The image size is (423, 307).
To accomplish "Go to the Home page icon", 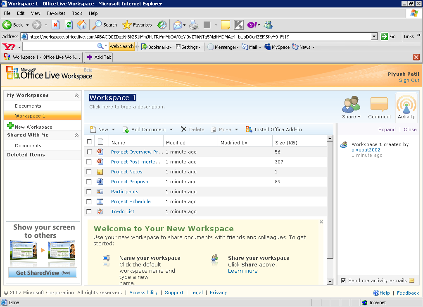I will point(82,25).
